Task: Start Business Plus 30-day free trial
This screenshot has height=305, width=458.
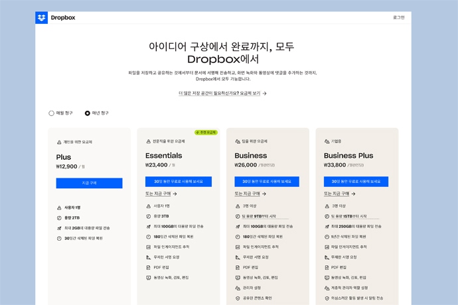Action: point(356,182)
